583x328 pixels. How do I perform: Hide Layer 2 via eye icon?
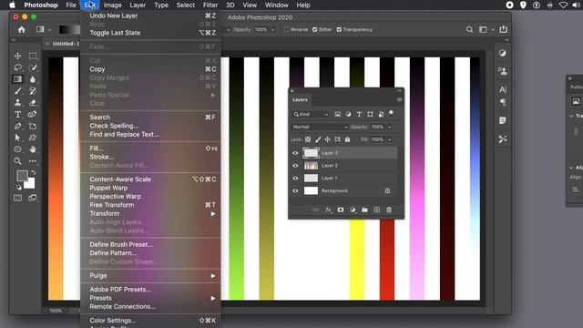295,166
